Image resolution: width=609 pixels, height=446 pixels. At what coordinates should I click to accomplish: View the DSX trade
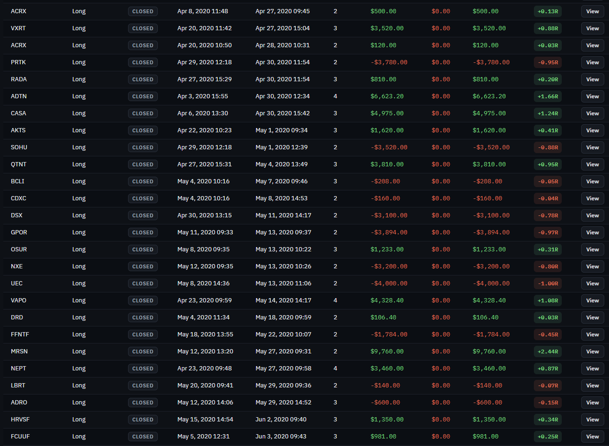(592, 215)
